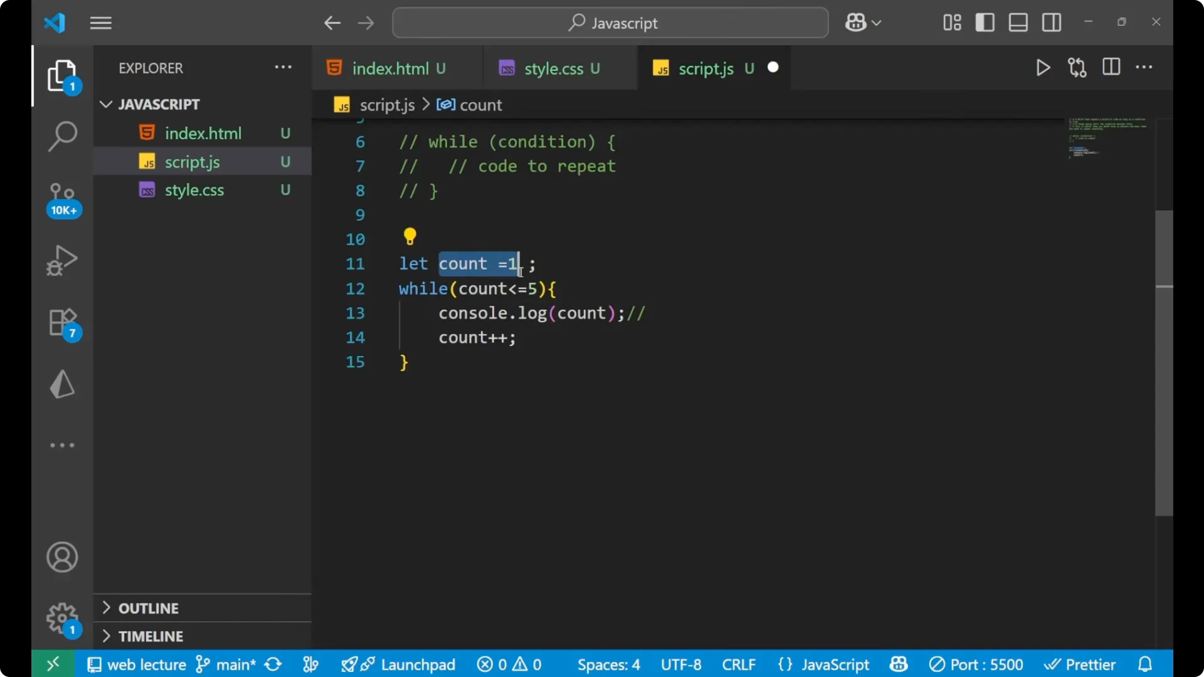Viewport: 1204px width, 677px height.
Task: Open the Explorer view in the activity bar
Action: click(63, 75)
